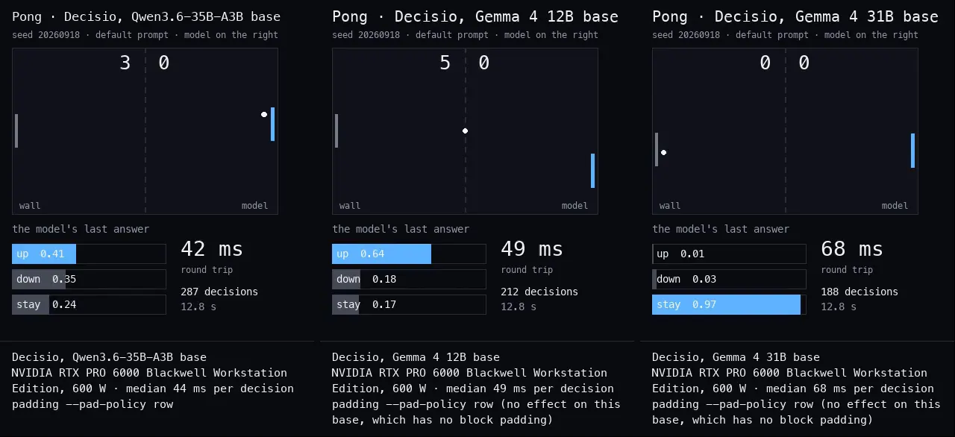Select the down 0.35 probability bar

(x=89, y=279)
